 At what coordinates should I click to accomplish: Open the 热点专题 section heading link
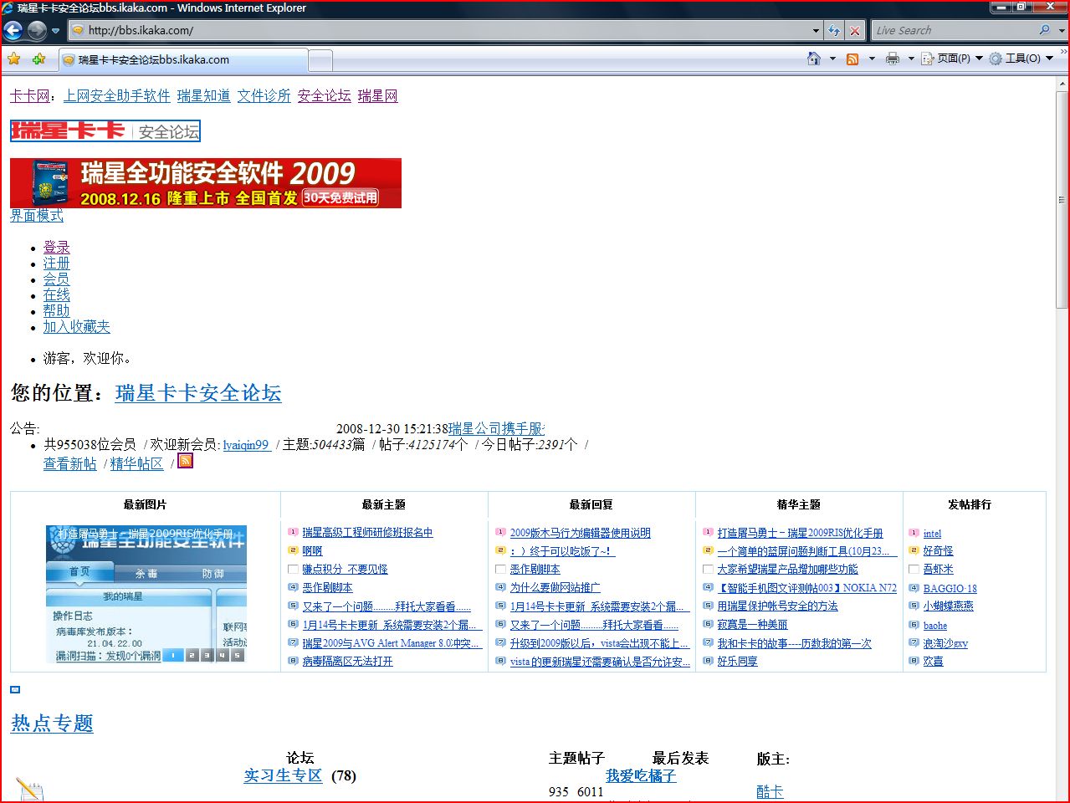click(x=52, y=724)
